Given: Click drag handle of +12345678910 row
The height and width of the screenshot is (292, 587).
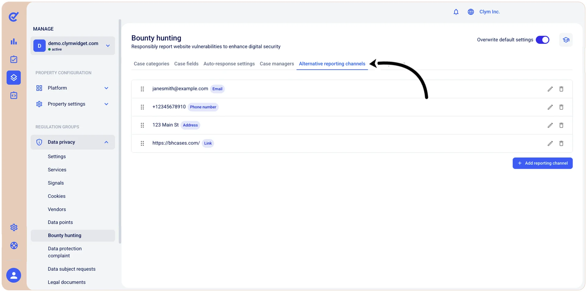Looking at the screenshot, I should tap(142, 107).
